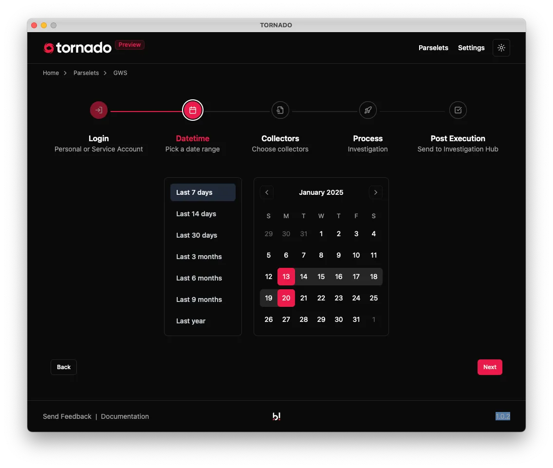Click the version number 1.0.2

(x=502, y=416)
